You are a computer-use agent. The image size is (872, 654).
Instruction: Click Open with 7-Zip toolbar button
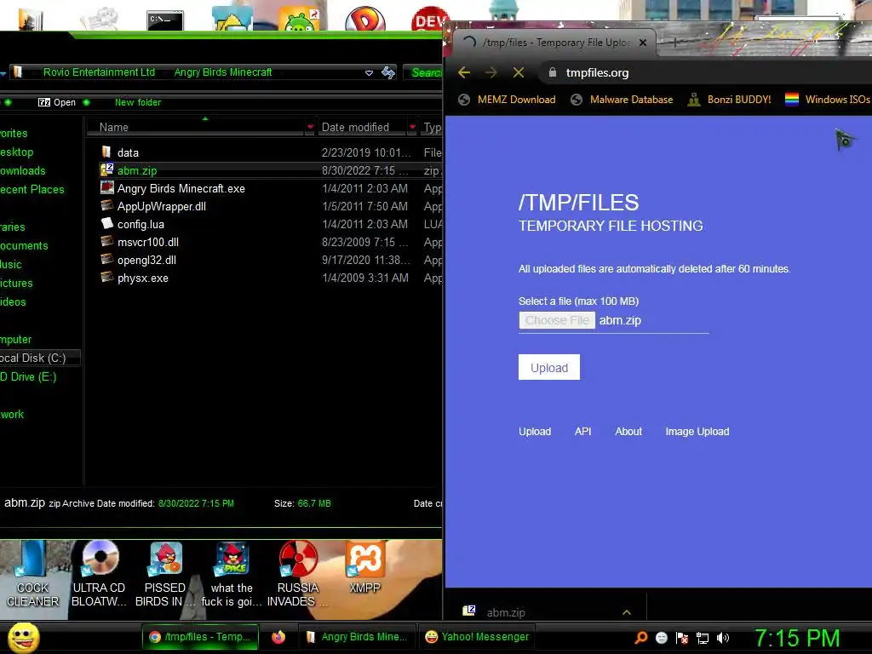tap(57, 102)
